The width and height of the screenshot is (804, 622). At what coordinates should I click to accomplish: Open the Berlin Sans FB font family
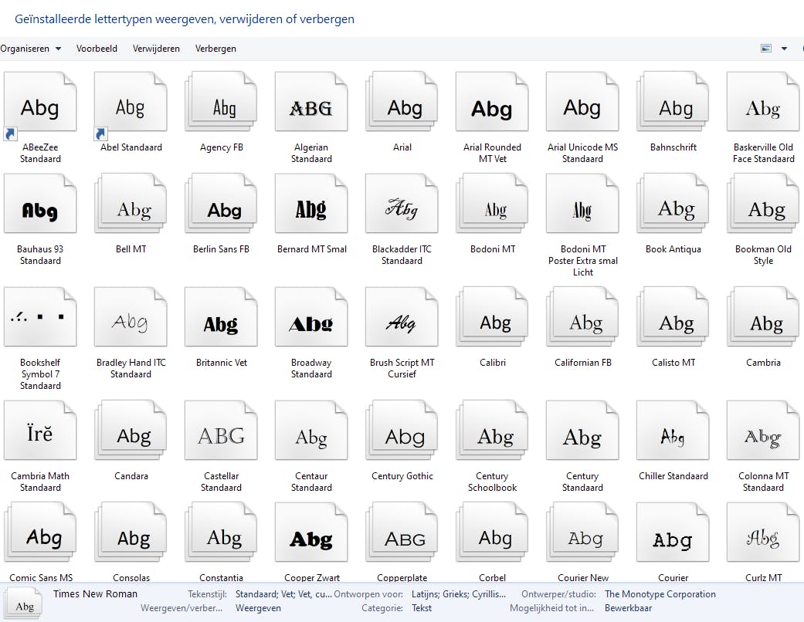click(x=221, y=204)
